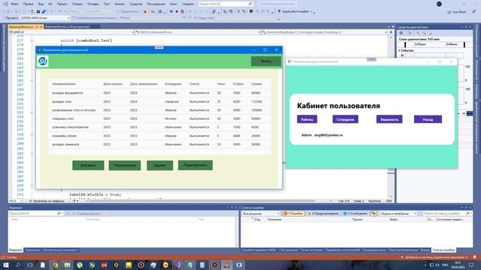Open the Файл menu
Viewport: 481px width, 270px height.
(x=14, y=4)
